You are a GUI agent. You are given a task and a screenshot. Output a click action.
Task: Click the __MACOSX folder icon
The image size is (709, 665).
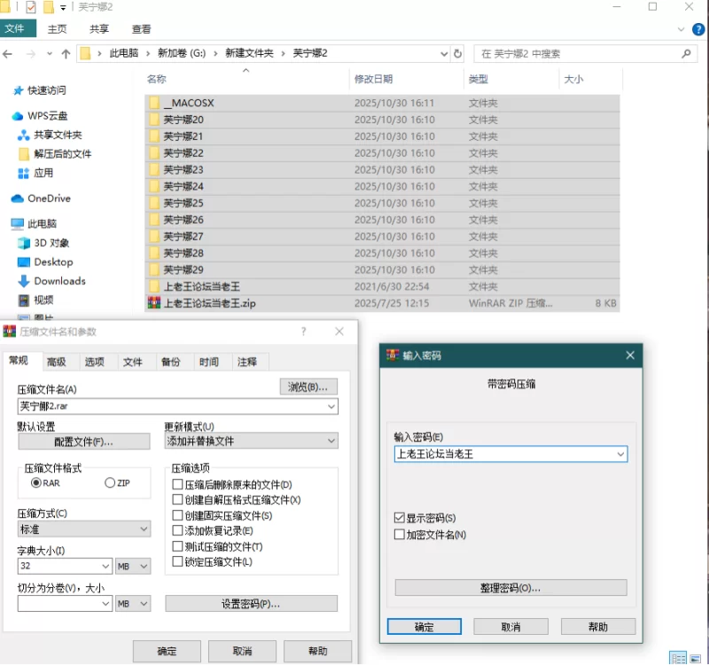pos(154,103)
